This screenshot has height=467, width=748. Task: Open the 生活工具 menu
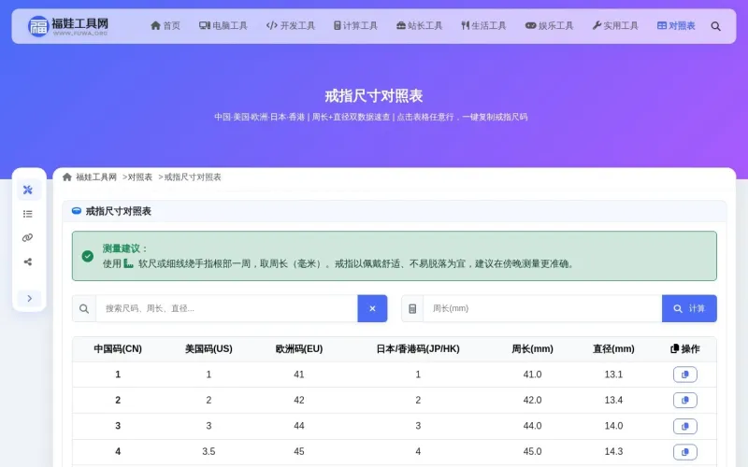pos(483,26)
